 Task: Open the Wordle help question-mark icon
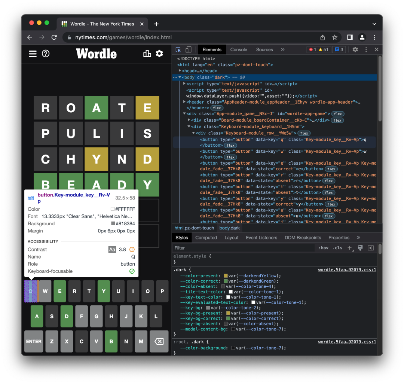46,54
